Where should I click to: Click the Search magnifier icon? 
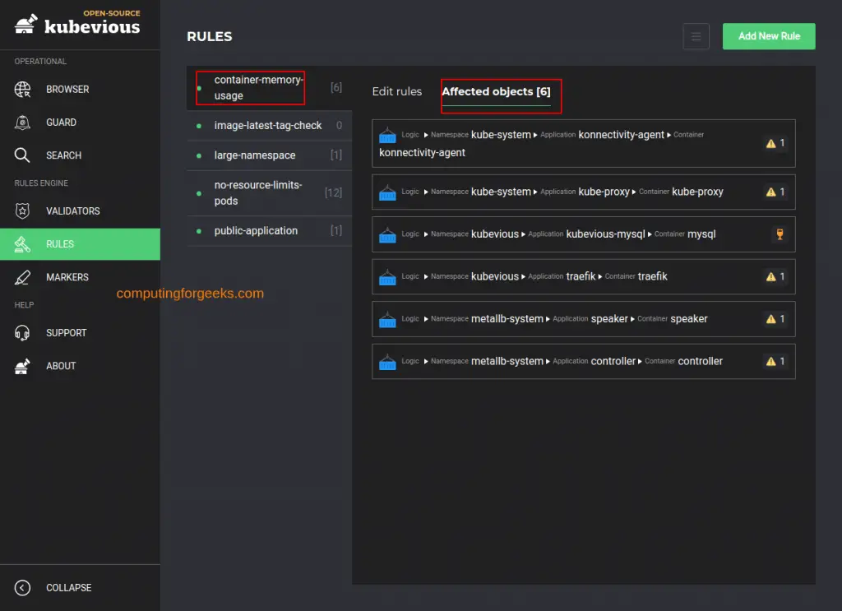pos(22,155)
